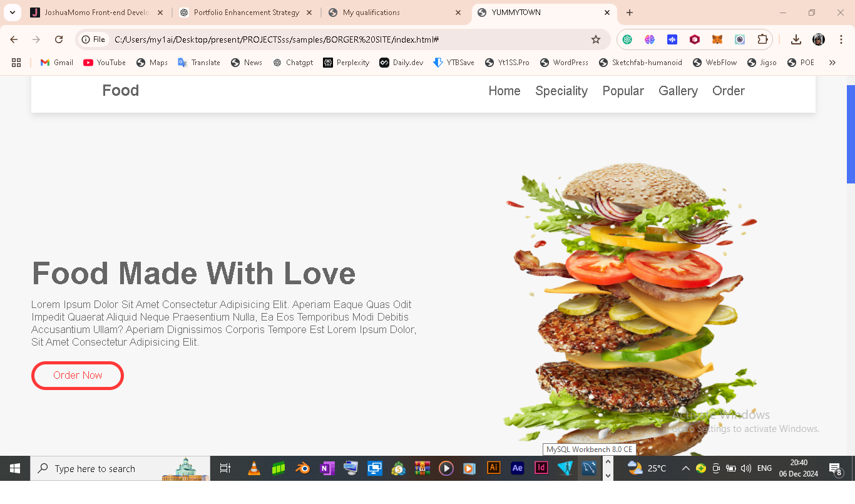855x504 pixels.
Task: Open MetaMask fox extension
Action: [717, 39]
